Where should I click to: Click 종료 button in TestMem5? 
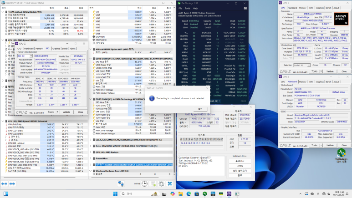[240, 175]
